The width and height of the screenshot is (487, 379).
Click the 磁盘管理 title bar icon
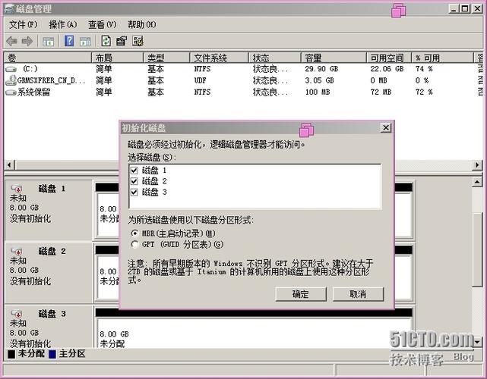point(9,8)
